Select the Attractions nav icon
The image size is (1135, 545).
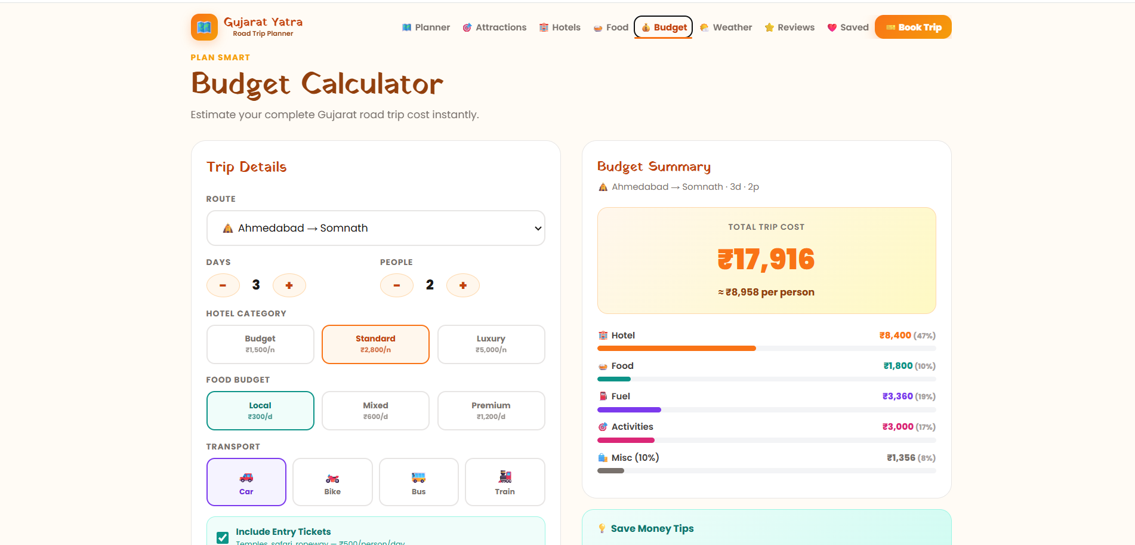pyautogui.click(x=467, y=27)
